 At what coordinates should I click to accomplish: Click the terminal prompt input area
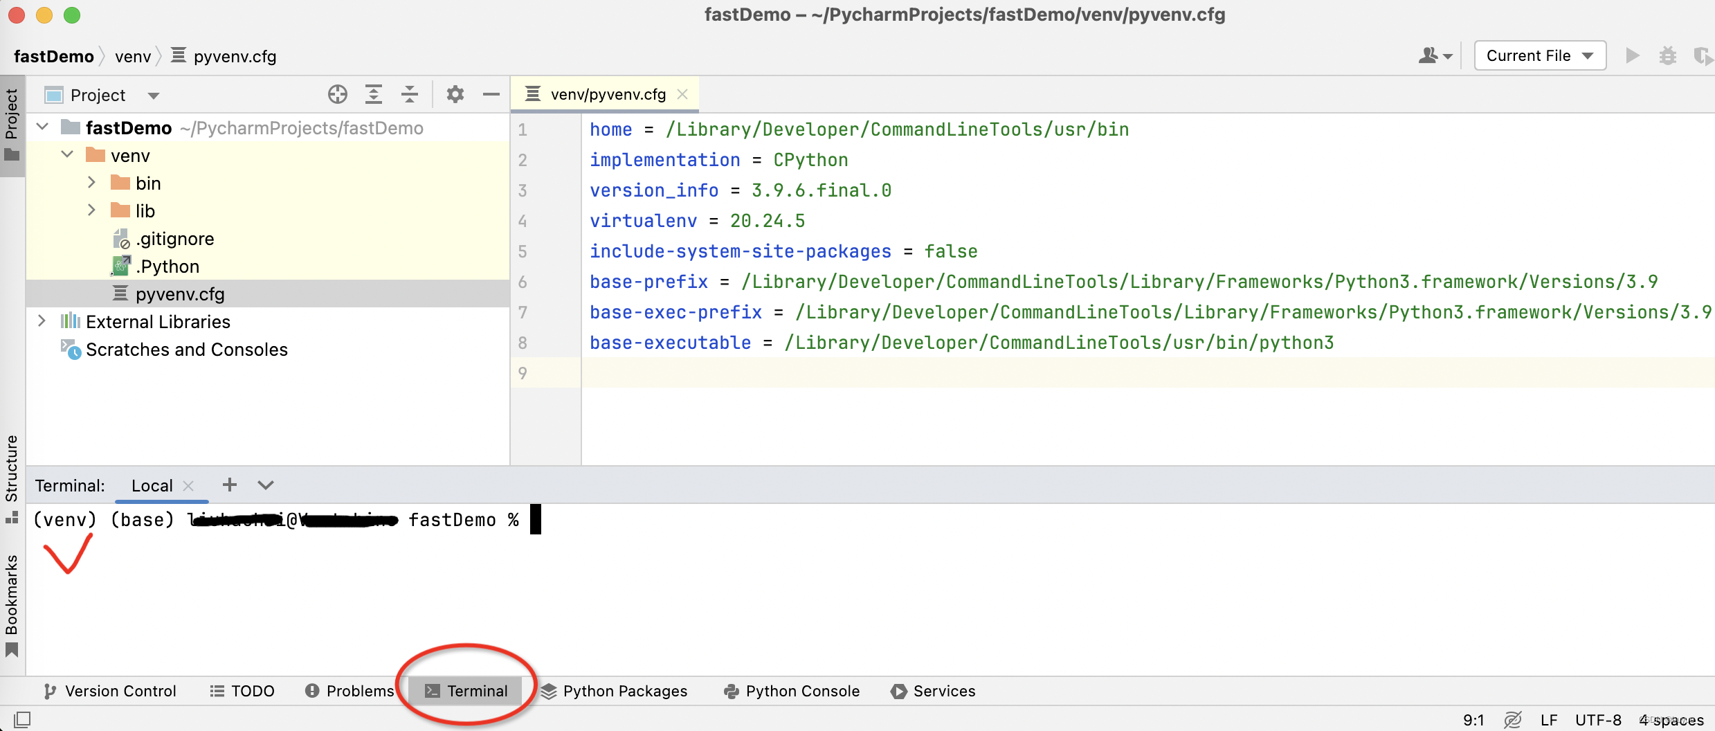536,520
